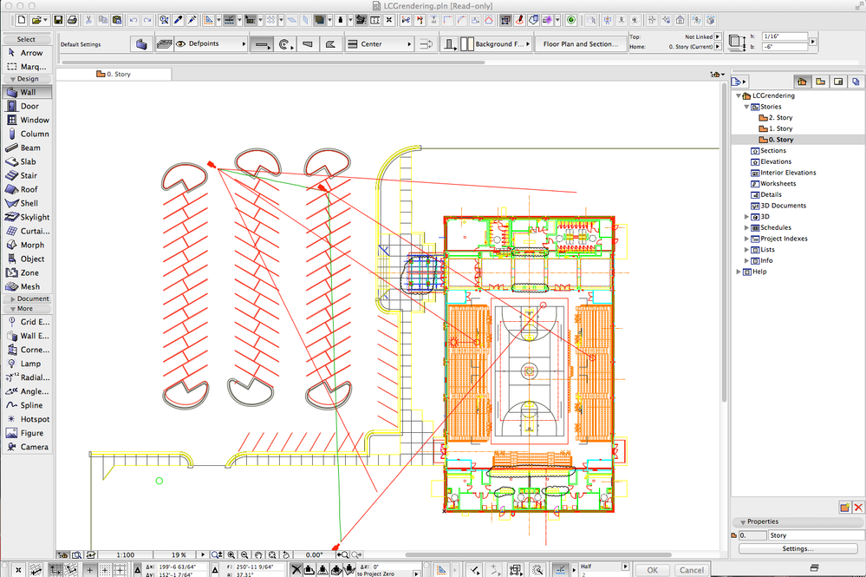Create new document with blank page icon
This screenshot has width=866, height=577.
pos(21,20)
